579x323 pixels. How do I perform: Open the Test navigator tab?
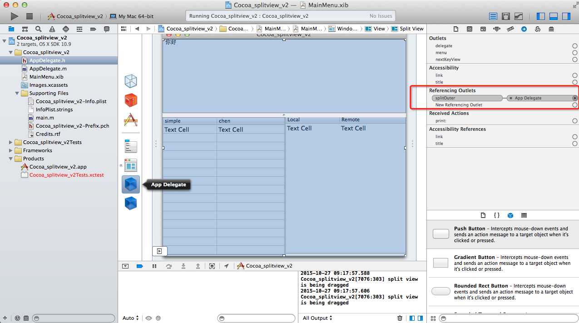coord(66,29)
